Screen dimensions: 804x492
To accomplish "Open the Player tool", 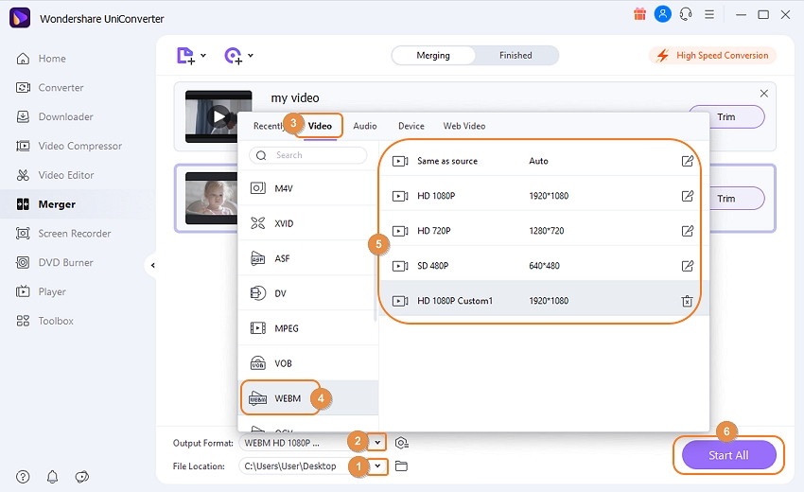I will click(41, 292).
